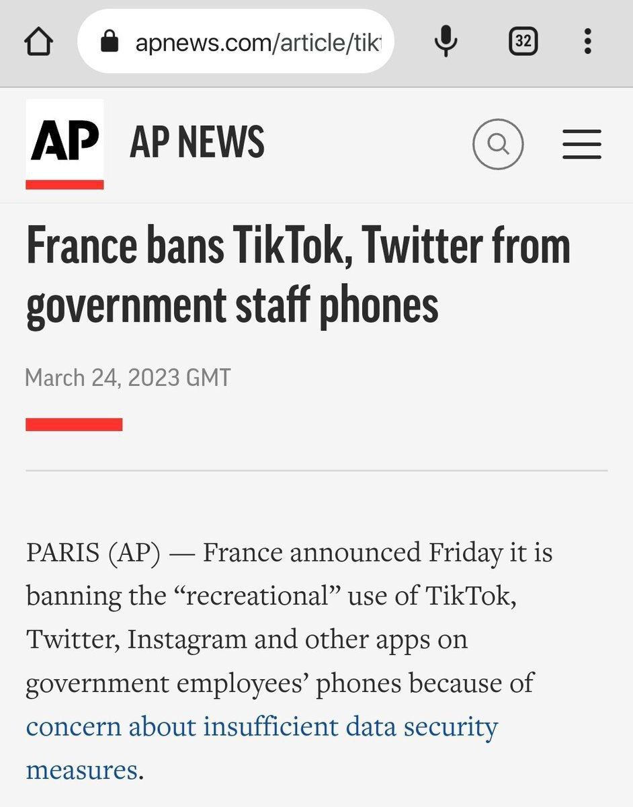This screenshot has height=807, width=633.
Task: Click the March 24, 2023 GMT date
Action: 128,377
